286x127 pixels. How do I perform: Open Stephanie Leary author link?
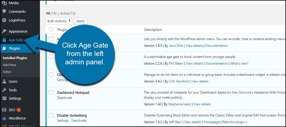point(180,104)
